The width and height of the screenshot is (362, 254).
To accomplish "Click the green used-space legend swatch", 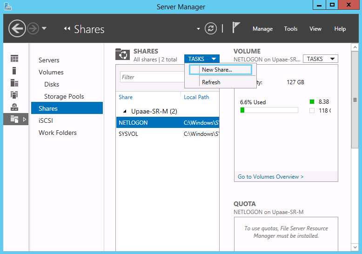I will (312, 101).
